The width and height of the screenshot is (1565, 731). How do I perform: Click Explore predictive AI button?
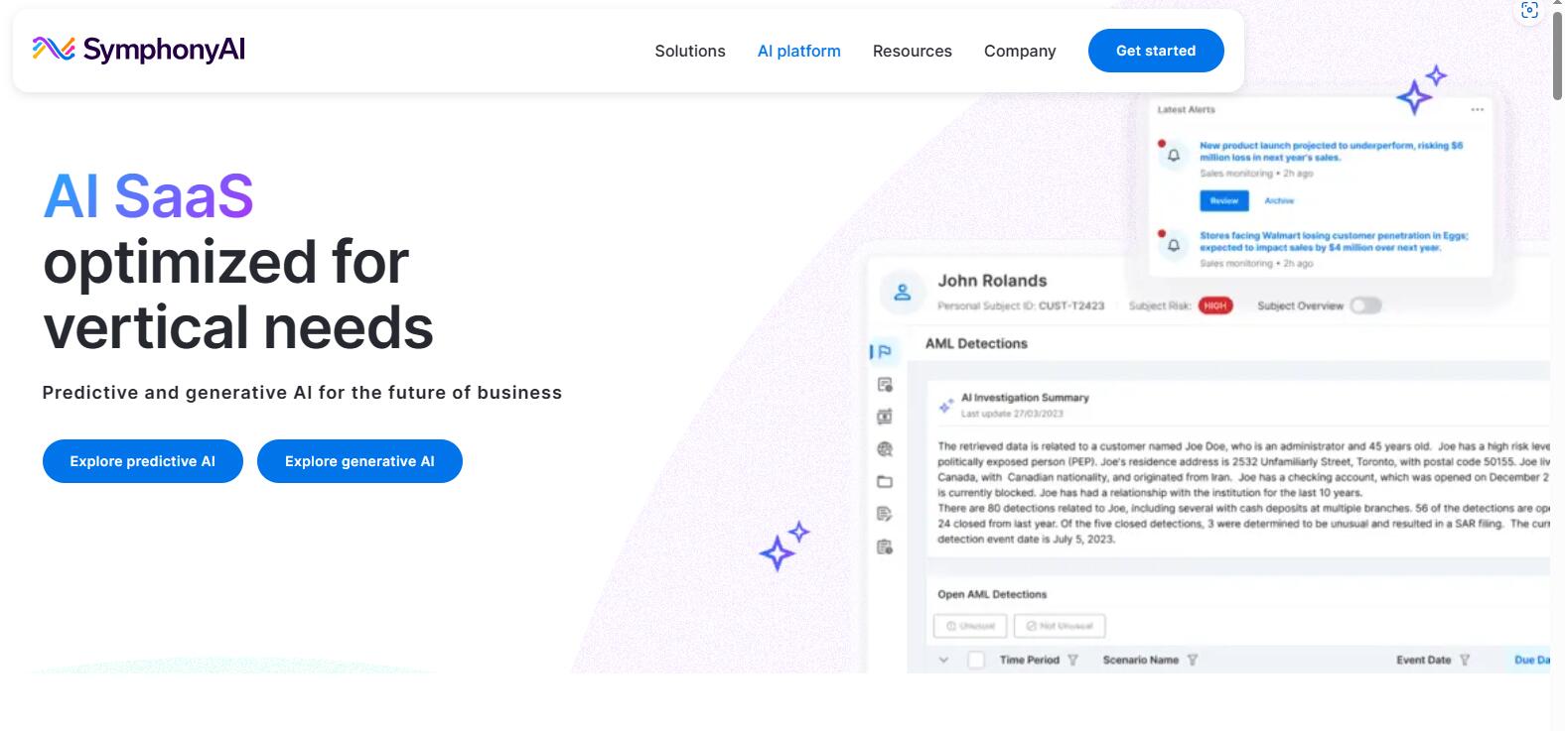tap(143, 461)
